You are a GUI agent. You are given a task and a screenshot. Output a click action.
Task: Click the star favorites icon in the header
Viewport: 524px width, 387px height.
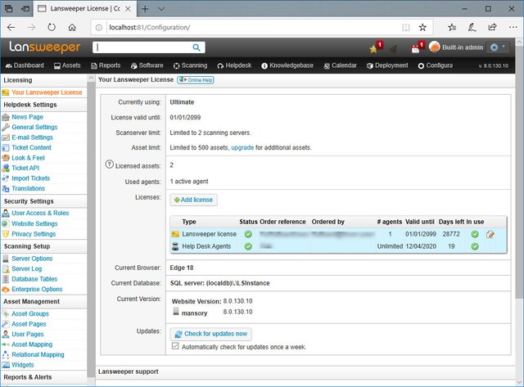[x=375, y=48]
